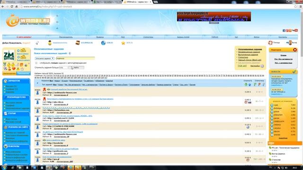
Task: Click the ZM Nation avatar image
Action: tap(9, 56)
